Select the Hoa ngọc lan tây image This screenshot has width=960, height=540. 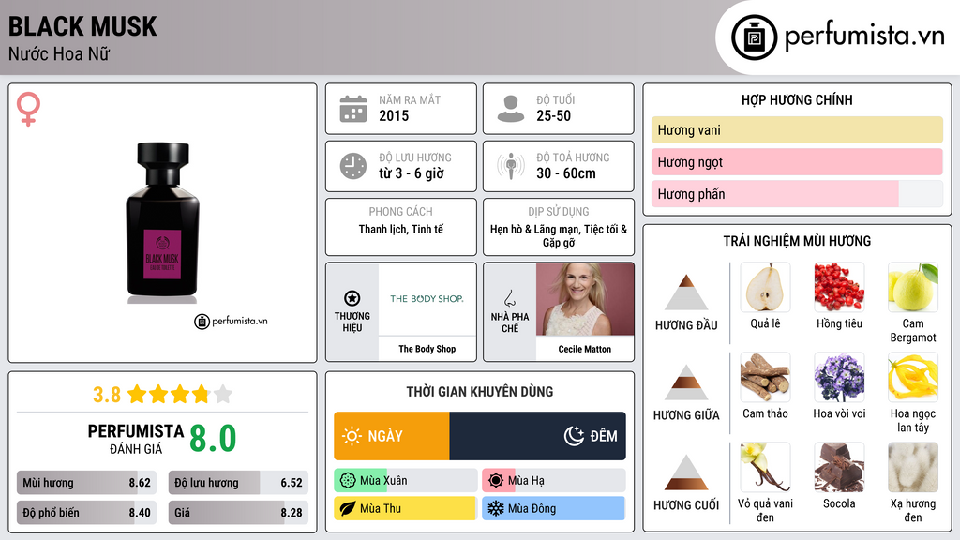[913, 377]
